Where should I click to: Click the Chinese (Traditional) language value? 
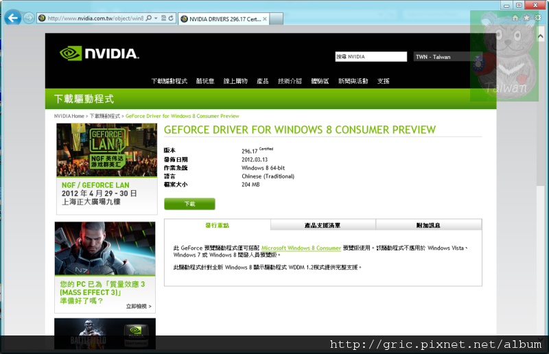coord(268,176)
